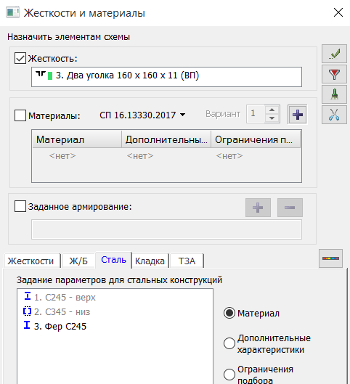
Task: Click the multicolor line icon button
Action: (x=330, y=258)
